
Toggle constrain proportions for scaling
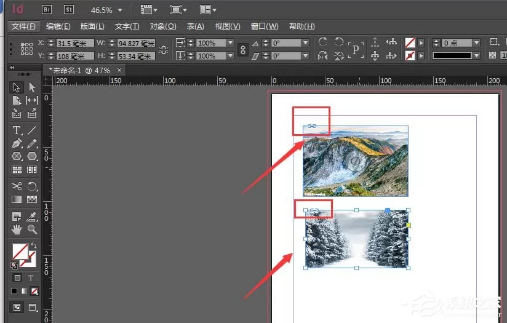pyautogui.click(x=243, y=49)
